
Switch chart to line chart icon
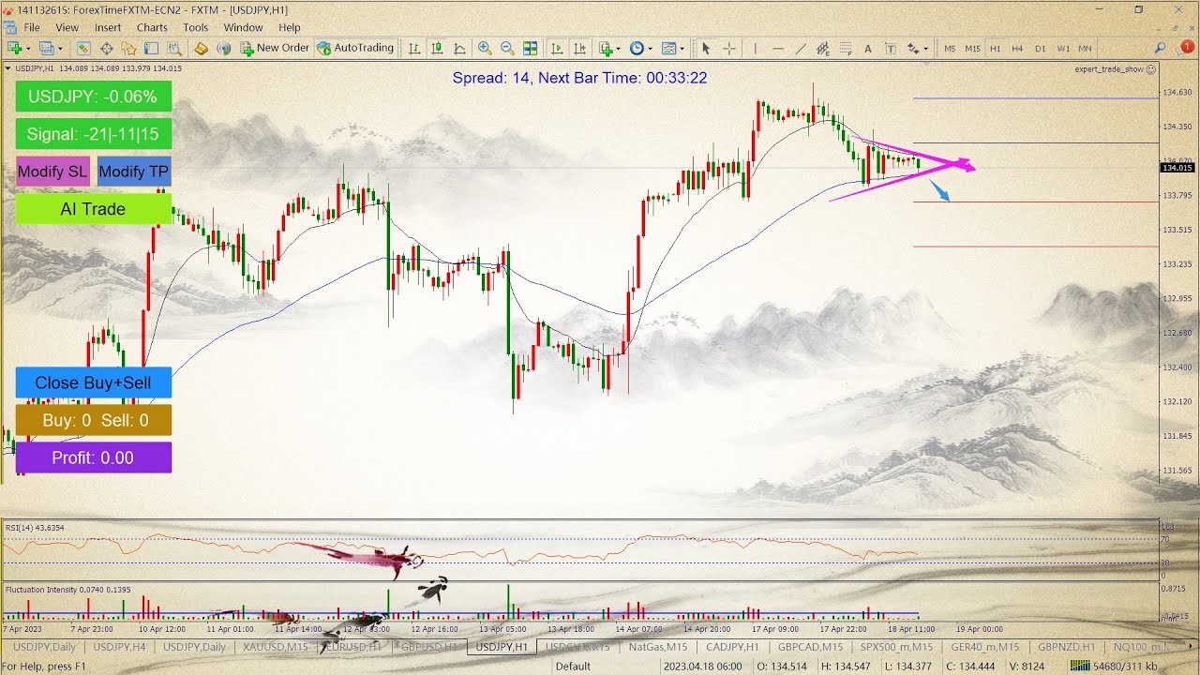pyautogui.click(x=459, y=48)
